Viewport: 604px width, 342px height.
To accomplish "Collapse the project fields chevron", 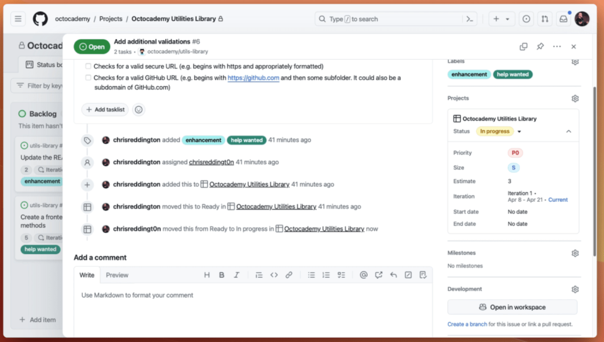I will [x=569, y=132].
